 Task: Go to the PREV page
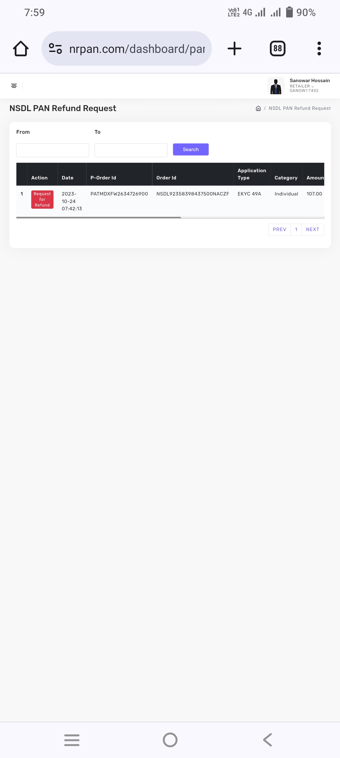(x=280, y=229)
